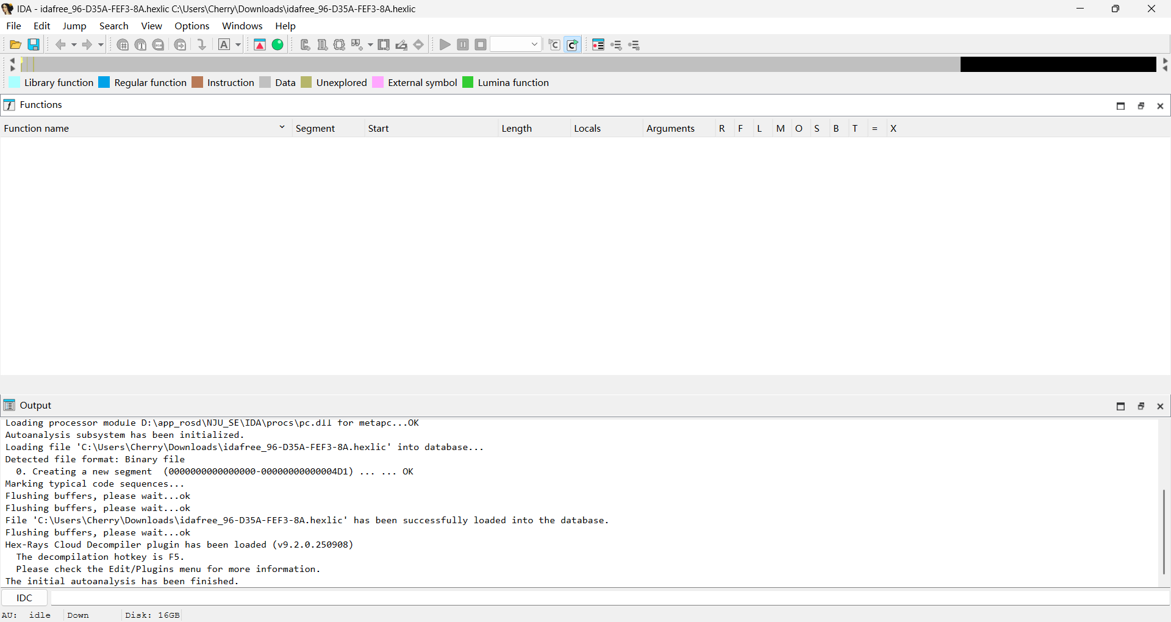This screenshot has width=1171, height=622.
Task: Switch the IDC command-line language button
Action: (24, 598)
